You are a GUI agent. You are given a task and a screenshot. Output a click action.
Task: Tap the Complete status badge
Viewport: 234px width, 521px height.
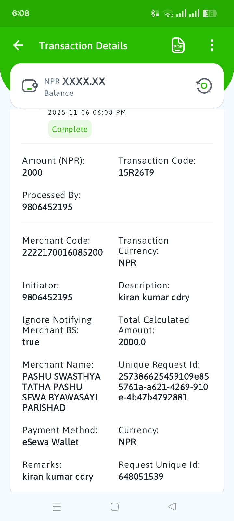70,129
